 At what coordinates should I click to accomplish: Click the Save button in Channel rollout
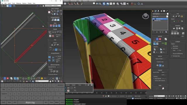tap(163, 72)
